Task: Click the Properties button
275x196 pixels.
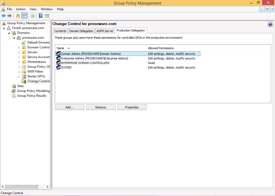Action: pyautogui.click(x=132, y=107)
